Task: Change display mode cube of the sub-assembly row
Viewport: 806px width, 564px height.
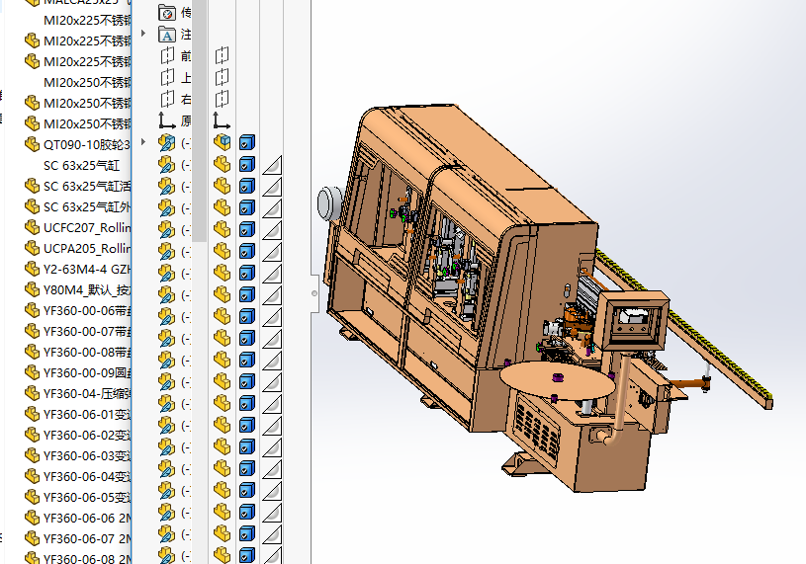Action: (247, 142)
